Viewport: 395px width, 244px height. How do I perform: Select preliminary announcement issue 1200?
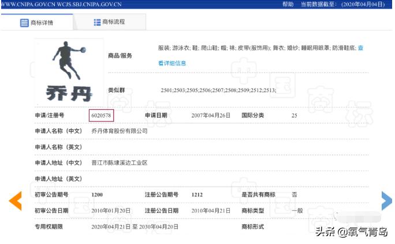[97, 195]
